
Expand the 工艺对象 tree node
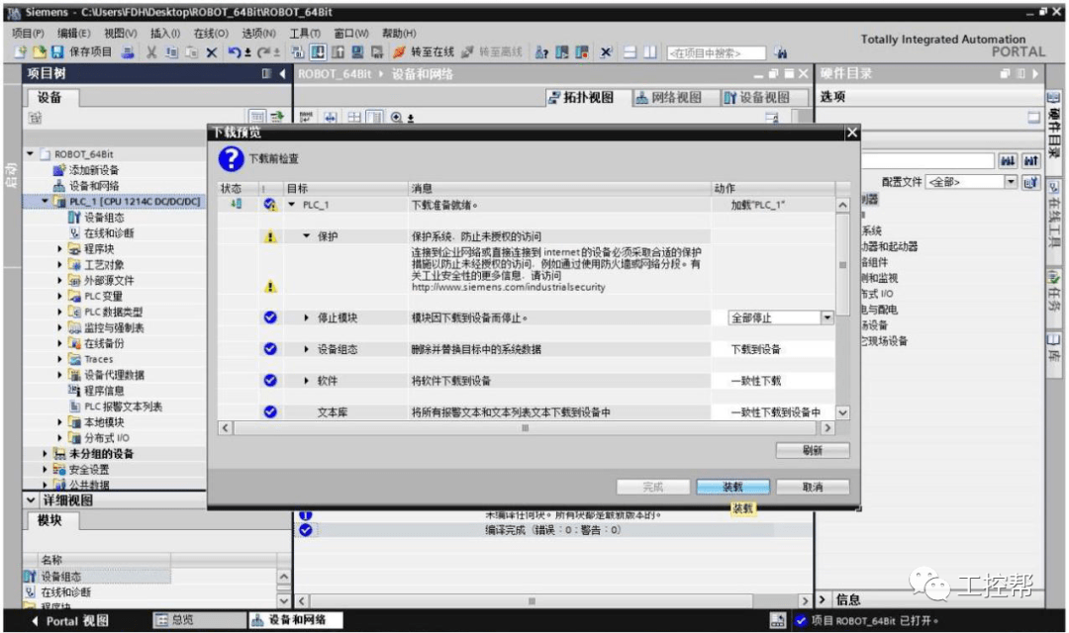tap(60, 264)
